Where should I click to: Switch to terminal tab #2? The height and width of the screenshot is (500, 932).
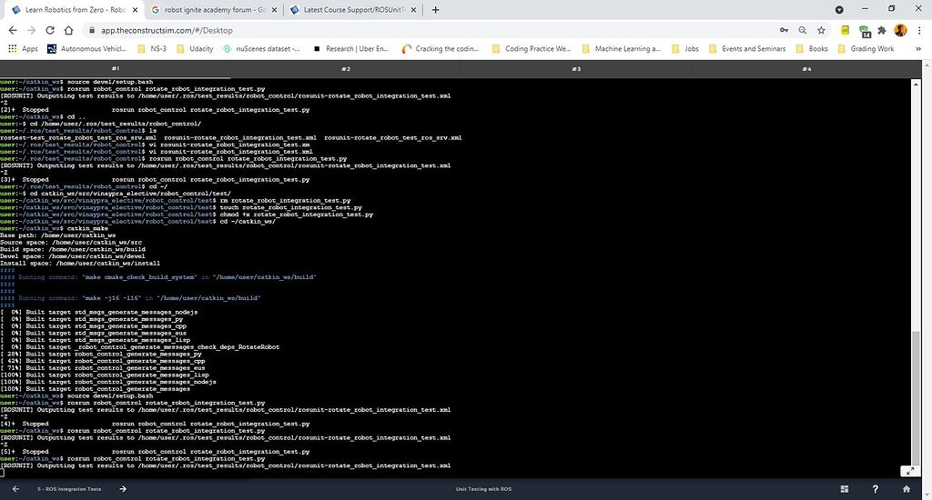346,69
